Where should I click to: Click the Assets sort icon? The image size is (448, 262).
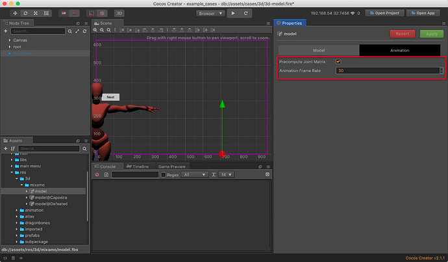[14, 148]
